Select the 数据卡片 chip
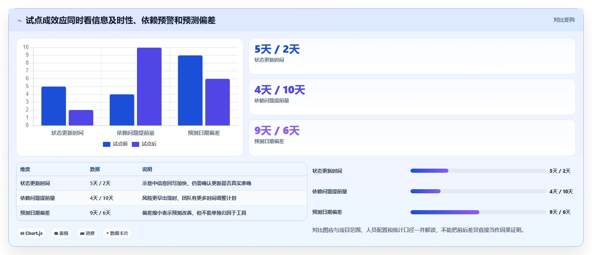The height and width of the screenshot is (255, 592). pyautogui.click(x=117, y=233)
